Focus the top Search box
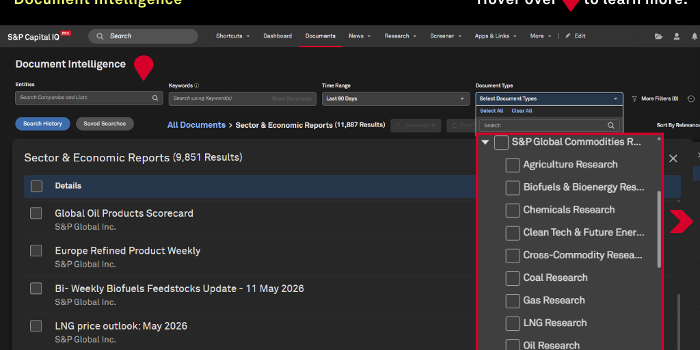This screenshot has width=700, height=350. coord(143,36)
